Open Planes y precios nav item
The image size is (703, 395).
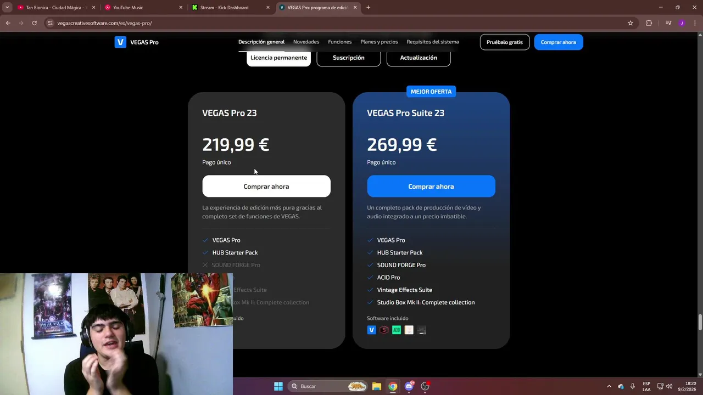[x=379, y=42]
